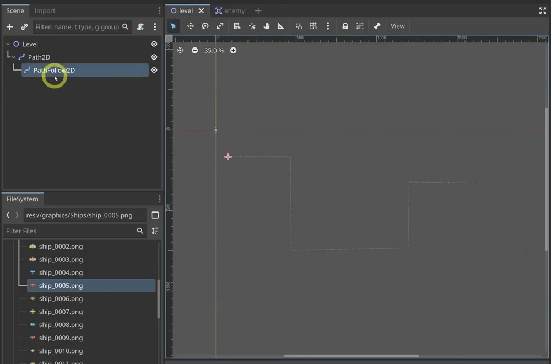
Task: Toggle FileSystem split view mode
Action: tap(155, 215)
